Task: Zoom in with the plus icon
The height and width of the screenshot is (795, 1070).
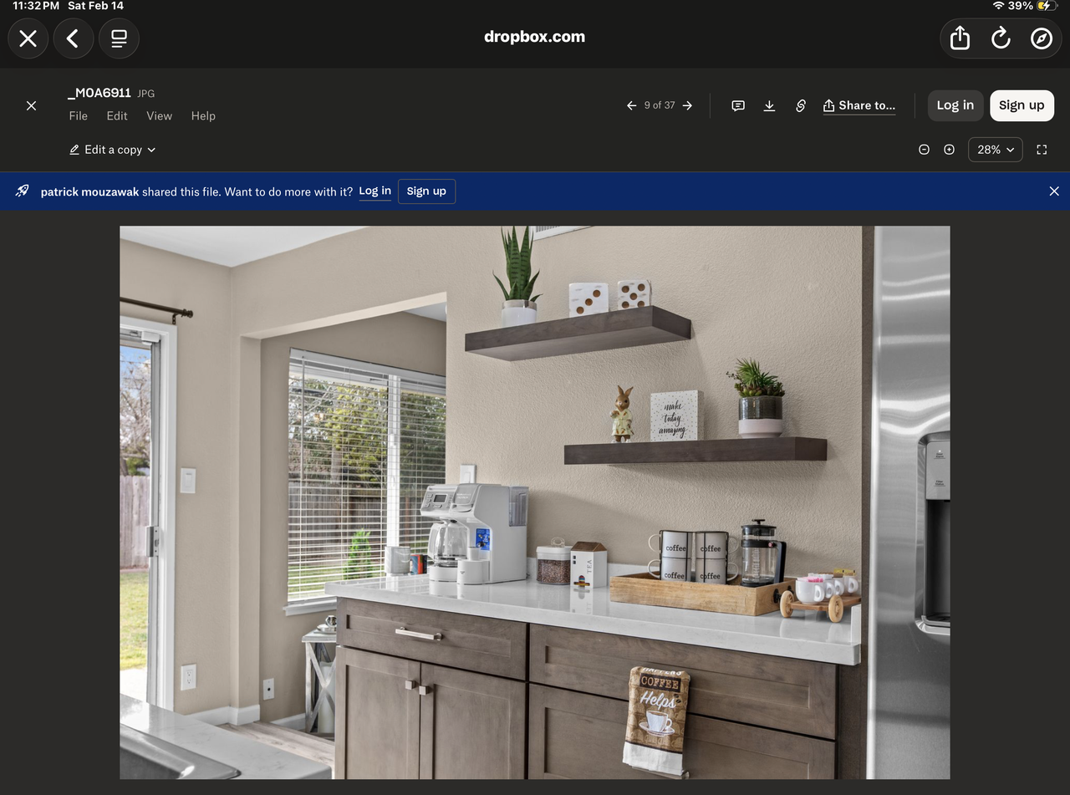Action: [x=949, y=150]
